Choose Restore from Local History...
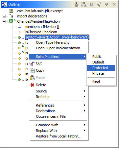This screenshot has height=148, width=119. (58, 136)
